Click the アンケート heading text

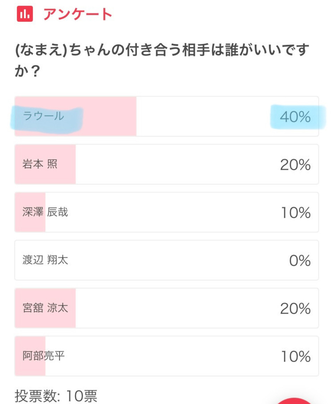point(77,14)
